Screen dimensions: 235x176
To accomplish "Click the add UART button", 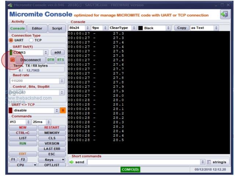I will 58,52.
